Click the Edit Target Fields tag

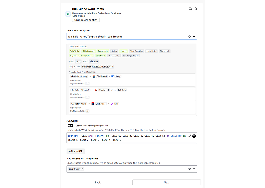point(131,56)
